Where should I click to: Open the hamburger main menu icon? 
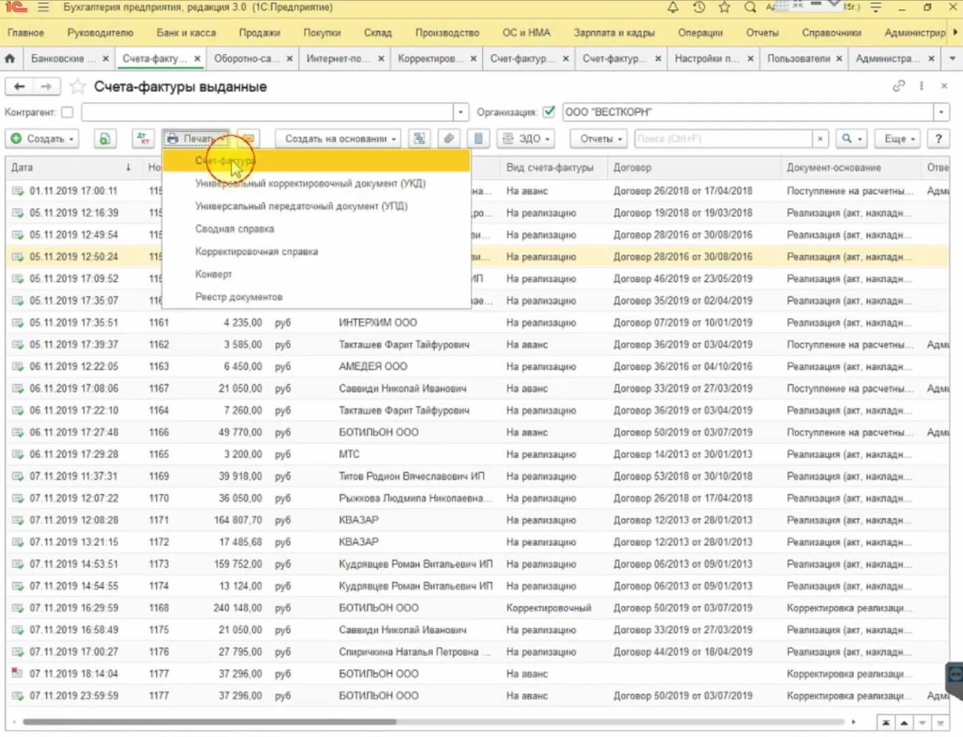[44, 8]
